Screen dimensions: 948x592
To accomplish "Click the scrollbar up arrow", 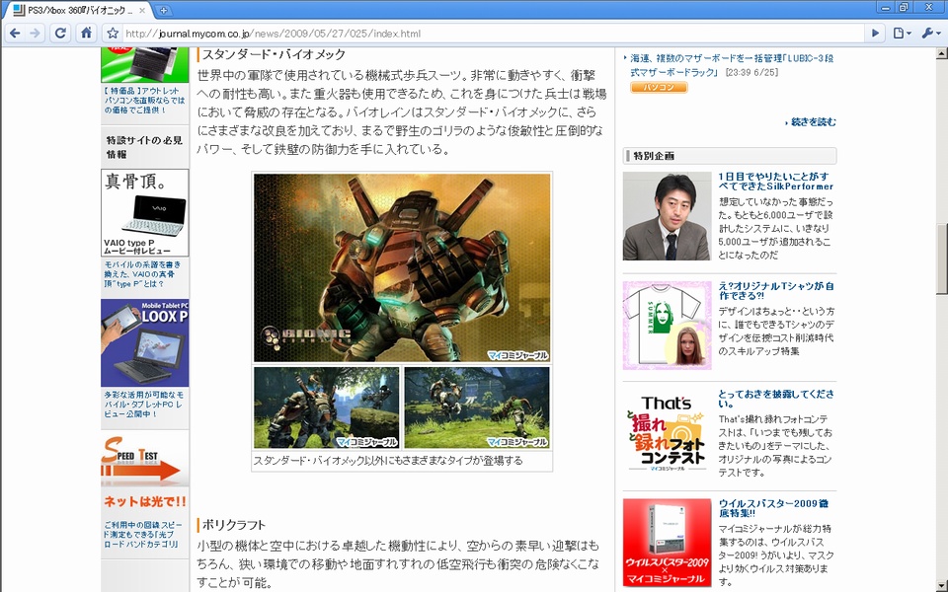I will (941, 53).
